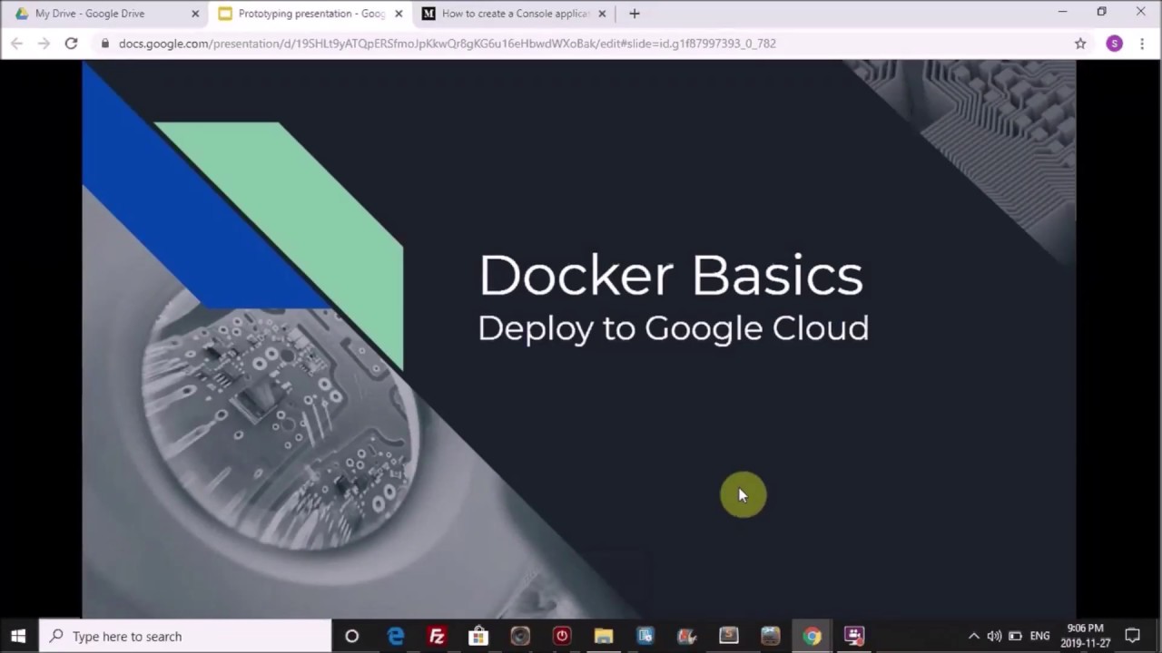1162x653 pixels.
Task: Open the Windows notification center
Action: click(x=1133, y=636)
